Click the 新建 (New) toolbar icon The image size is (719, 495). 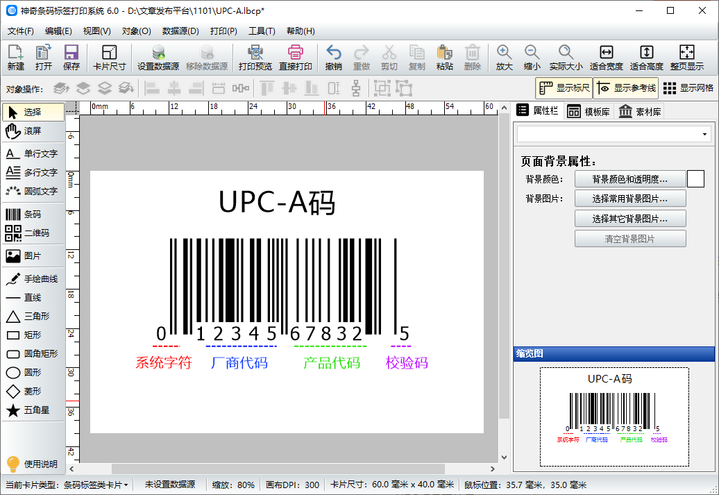point(15,58)
